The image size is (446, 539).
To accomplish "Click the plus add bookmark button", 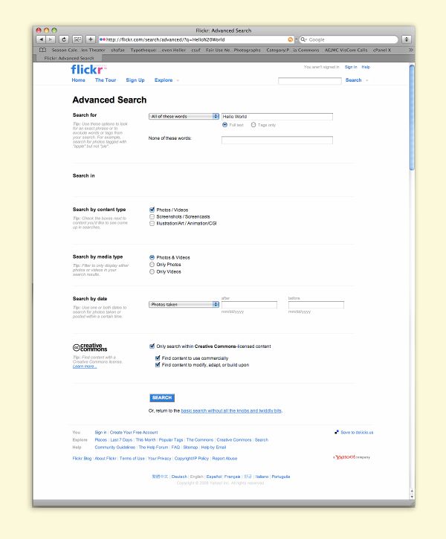I will click(x=90, y=39).
